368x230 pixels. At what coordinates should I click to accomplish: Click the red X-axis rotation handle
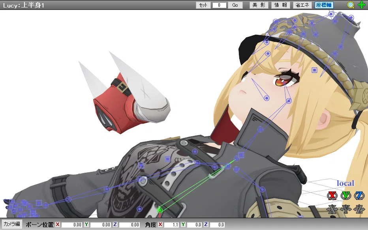coord(332,196)
